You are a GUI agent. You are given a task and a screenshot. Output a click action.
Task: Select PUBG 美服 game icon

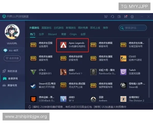pyautogui.click(x=33, y=58)
